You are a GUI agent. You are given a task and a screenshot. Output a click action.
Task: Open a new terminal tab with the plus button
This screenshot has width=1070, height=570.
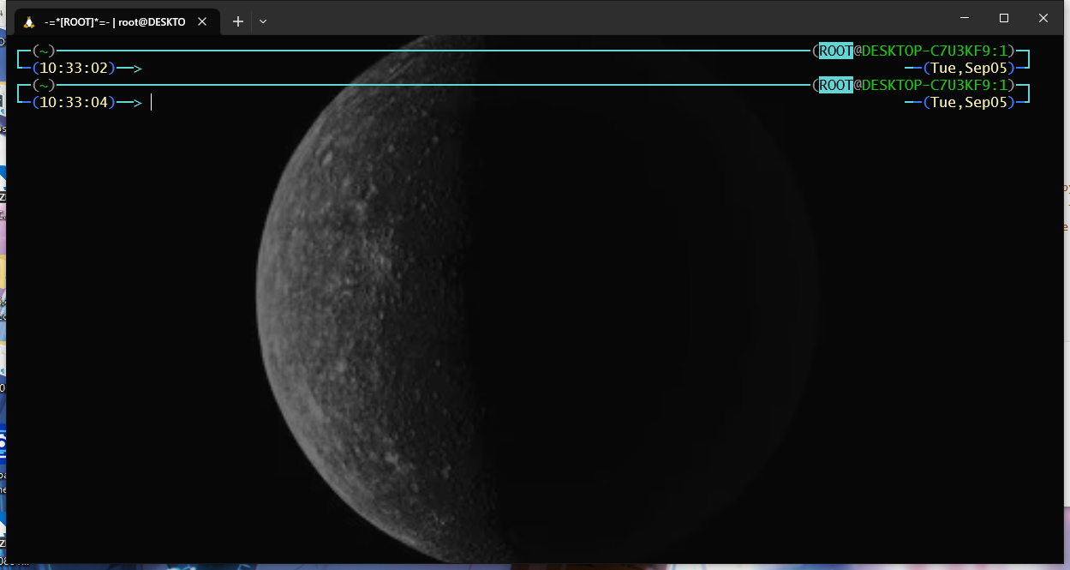tap(237, 21)
